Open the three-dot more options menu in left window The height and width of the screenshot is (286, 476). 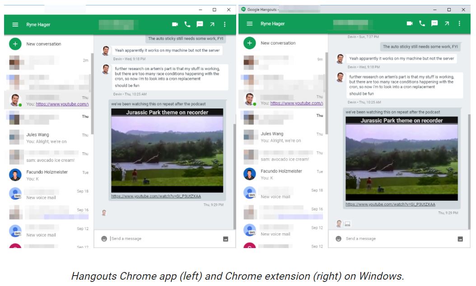click(x=224, y=24)
